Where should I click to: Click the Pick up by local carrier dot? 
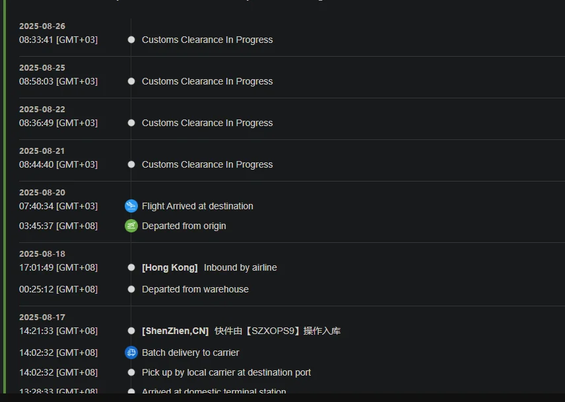click(x=131, y=372)
